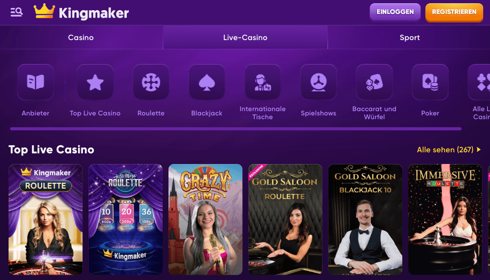The image size is (490, 280).
Task: Open Internationale Tische dealer icon
Action: pyautogui.click(x=263, y=82)
